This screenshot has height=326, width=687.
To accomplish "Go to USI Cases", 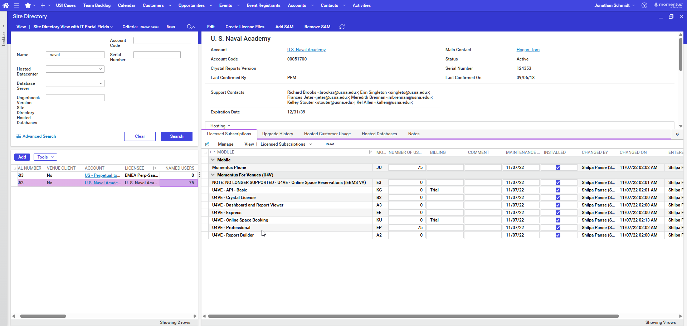I will tap(66, 5).
